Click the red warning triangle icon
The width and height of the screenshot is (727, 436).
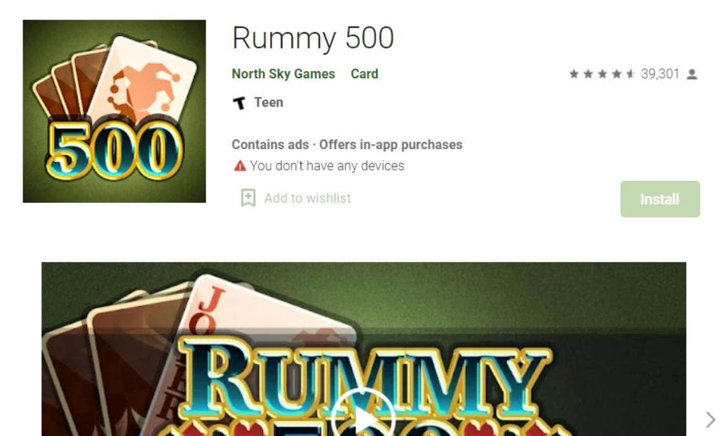click(x=240, y=166)
